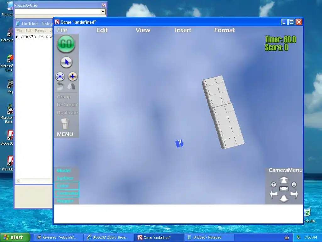Viewport: 322px width, 242px height.
Task: Rotate the camera right with the right arrow
Action: tap(294, 194)
